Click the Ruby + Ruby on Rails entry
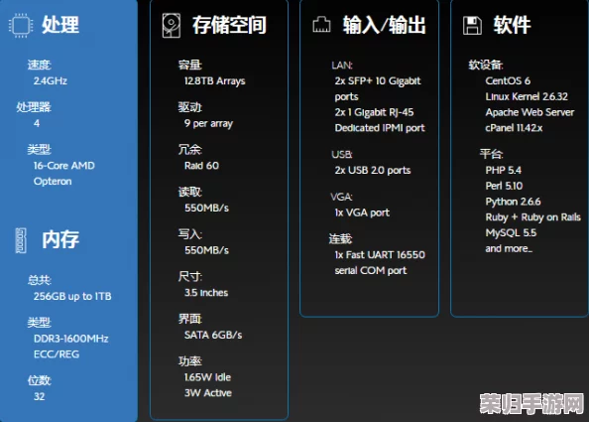This screenshot has height=422, width=589. (533, 217)
